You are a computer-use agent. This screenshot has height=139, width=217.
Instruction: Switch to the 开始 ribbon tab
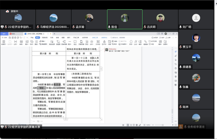[32, 38]
